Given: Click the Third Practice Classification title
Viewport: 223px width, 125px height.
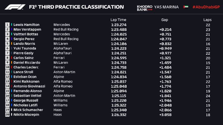Looking at the screenshot, I should [x=76, y=7].
